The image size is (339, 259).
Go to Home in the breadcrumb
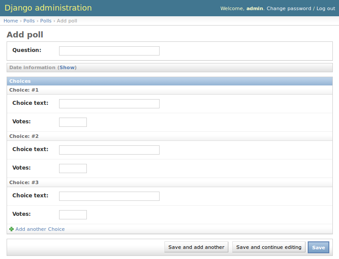(11, 21)
